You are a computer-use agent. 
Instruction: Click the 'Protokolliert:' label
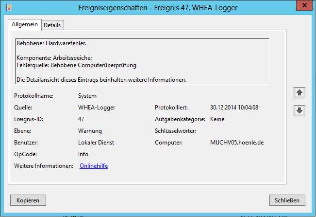[171, 108]
